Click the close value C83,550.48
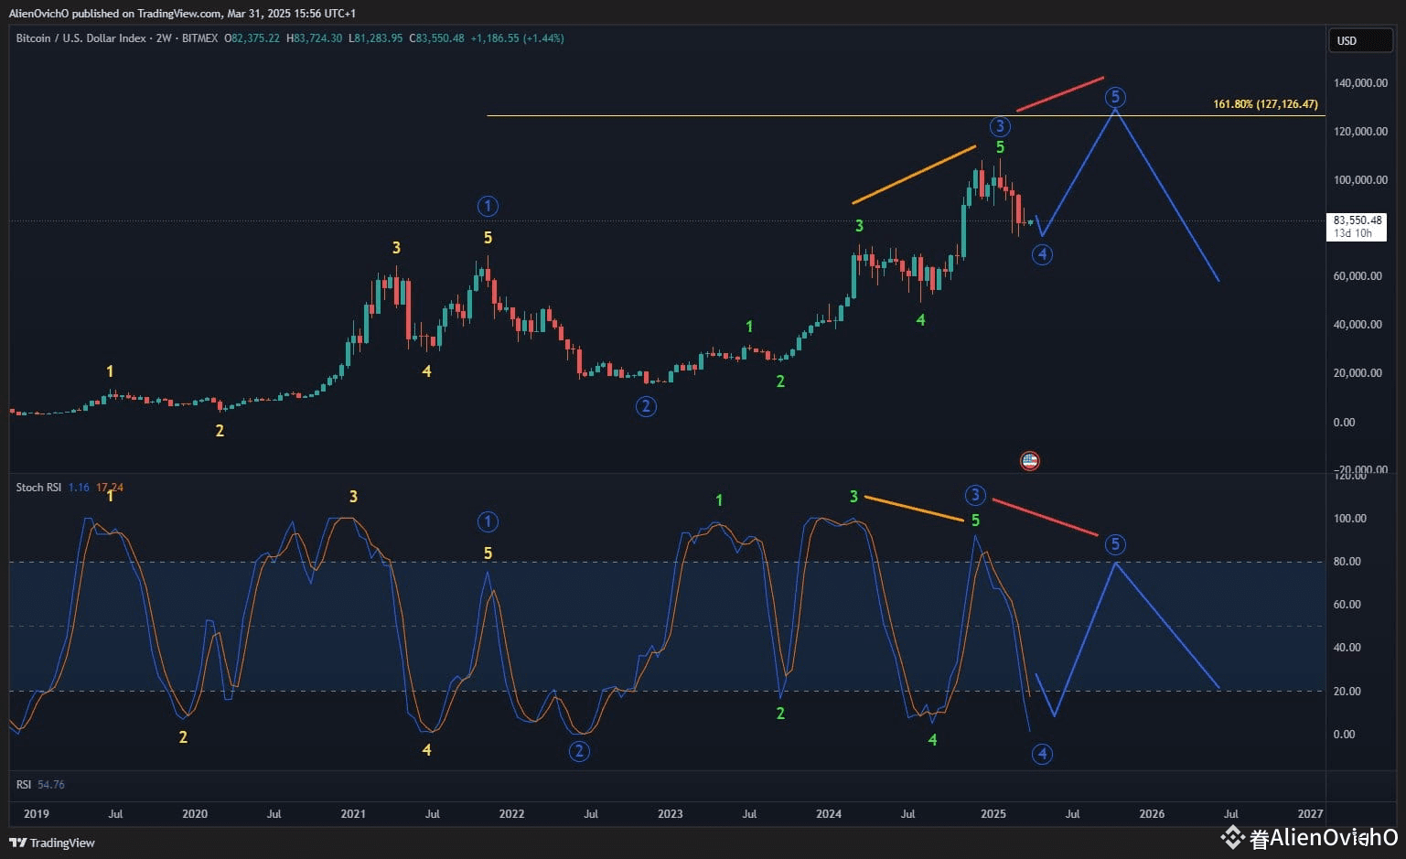This screenshot has height=859, width=1406. 436,38
